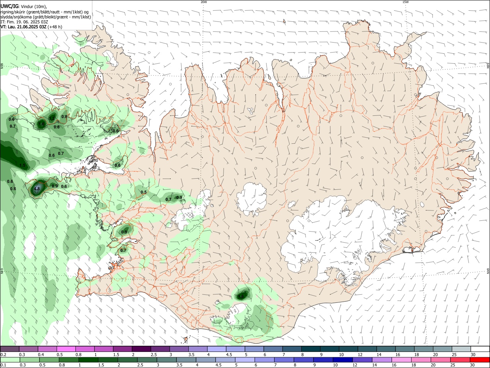Click the UWC/IG title text

9,7
